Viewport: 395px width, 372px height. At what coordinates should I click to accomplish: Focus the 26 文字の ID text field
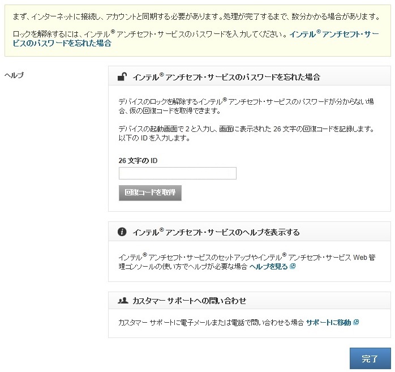177,173
